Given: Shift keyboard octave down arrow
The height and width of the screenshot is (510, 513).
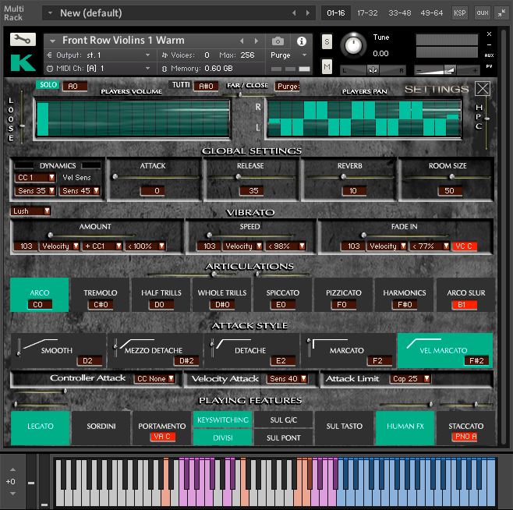Looking at the screenshot, I should pos(12,494).
